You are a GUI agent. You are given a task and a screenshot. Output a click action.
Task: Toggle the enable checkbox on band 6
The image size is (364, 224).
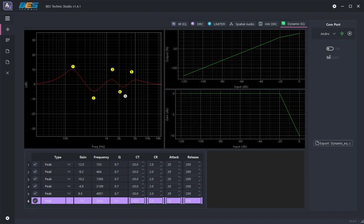point(35,201)
